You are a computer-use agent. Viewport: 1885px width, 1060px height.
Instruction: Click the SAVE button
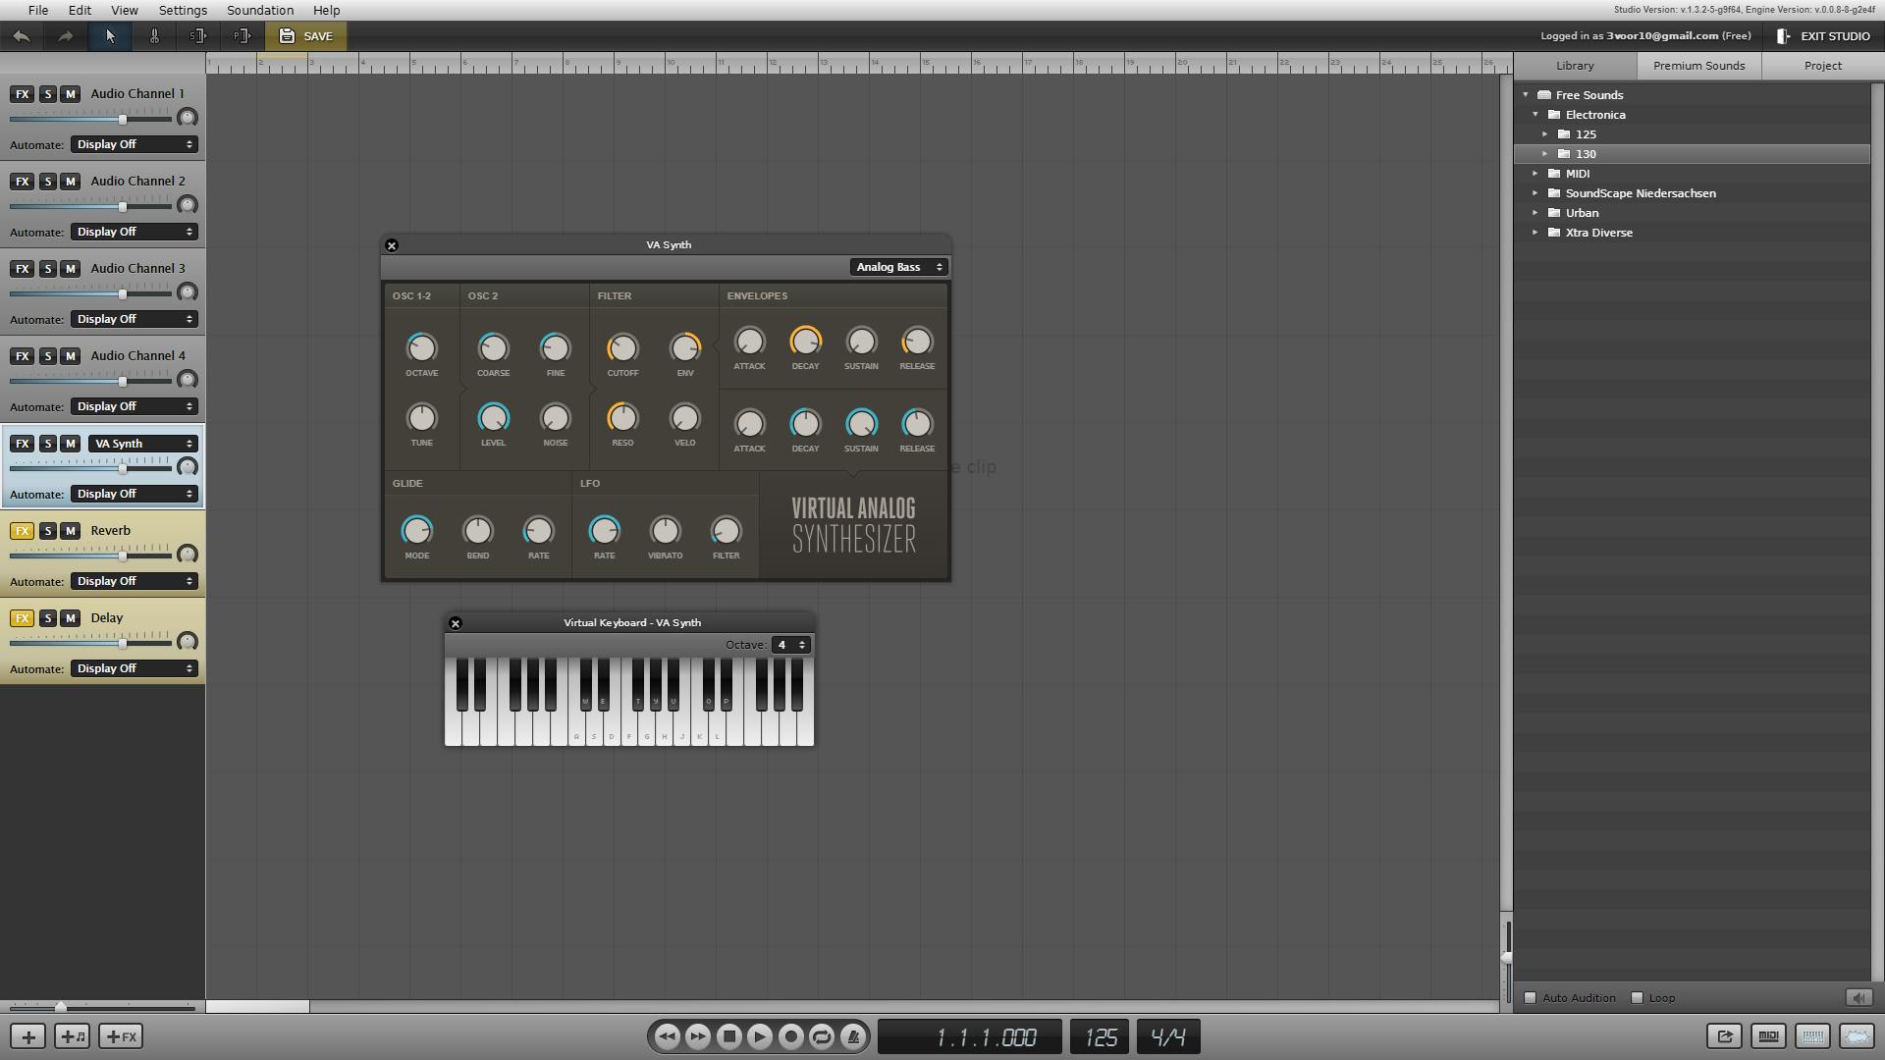pos(305,36)
